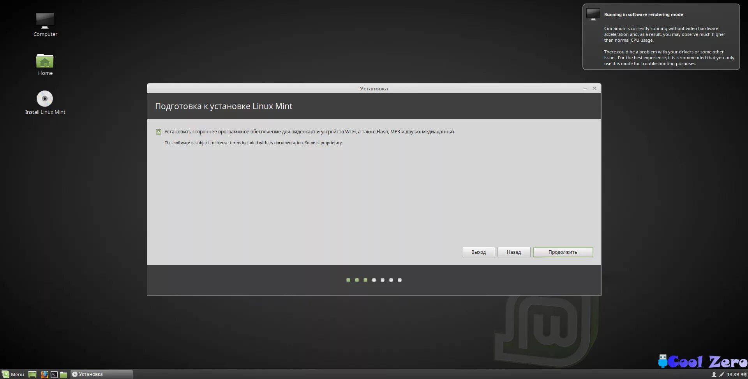Click the Установка title bar text
The image size is (748, 379).
374,89
